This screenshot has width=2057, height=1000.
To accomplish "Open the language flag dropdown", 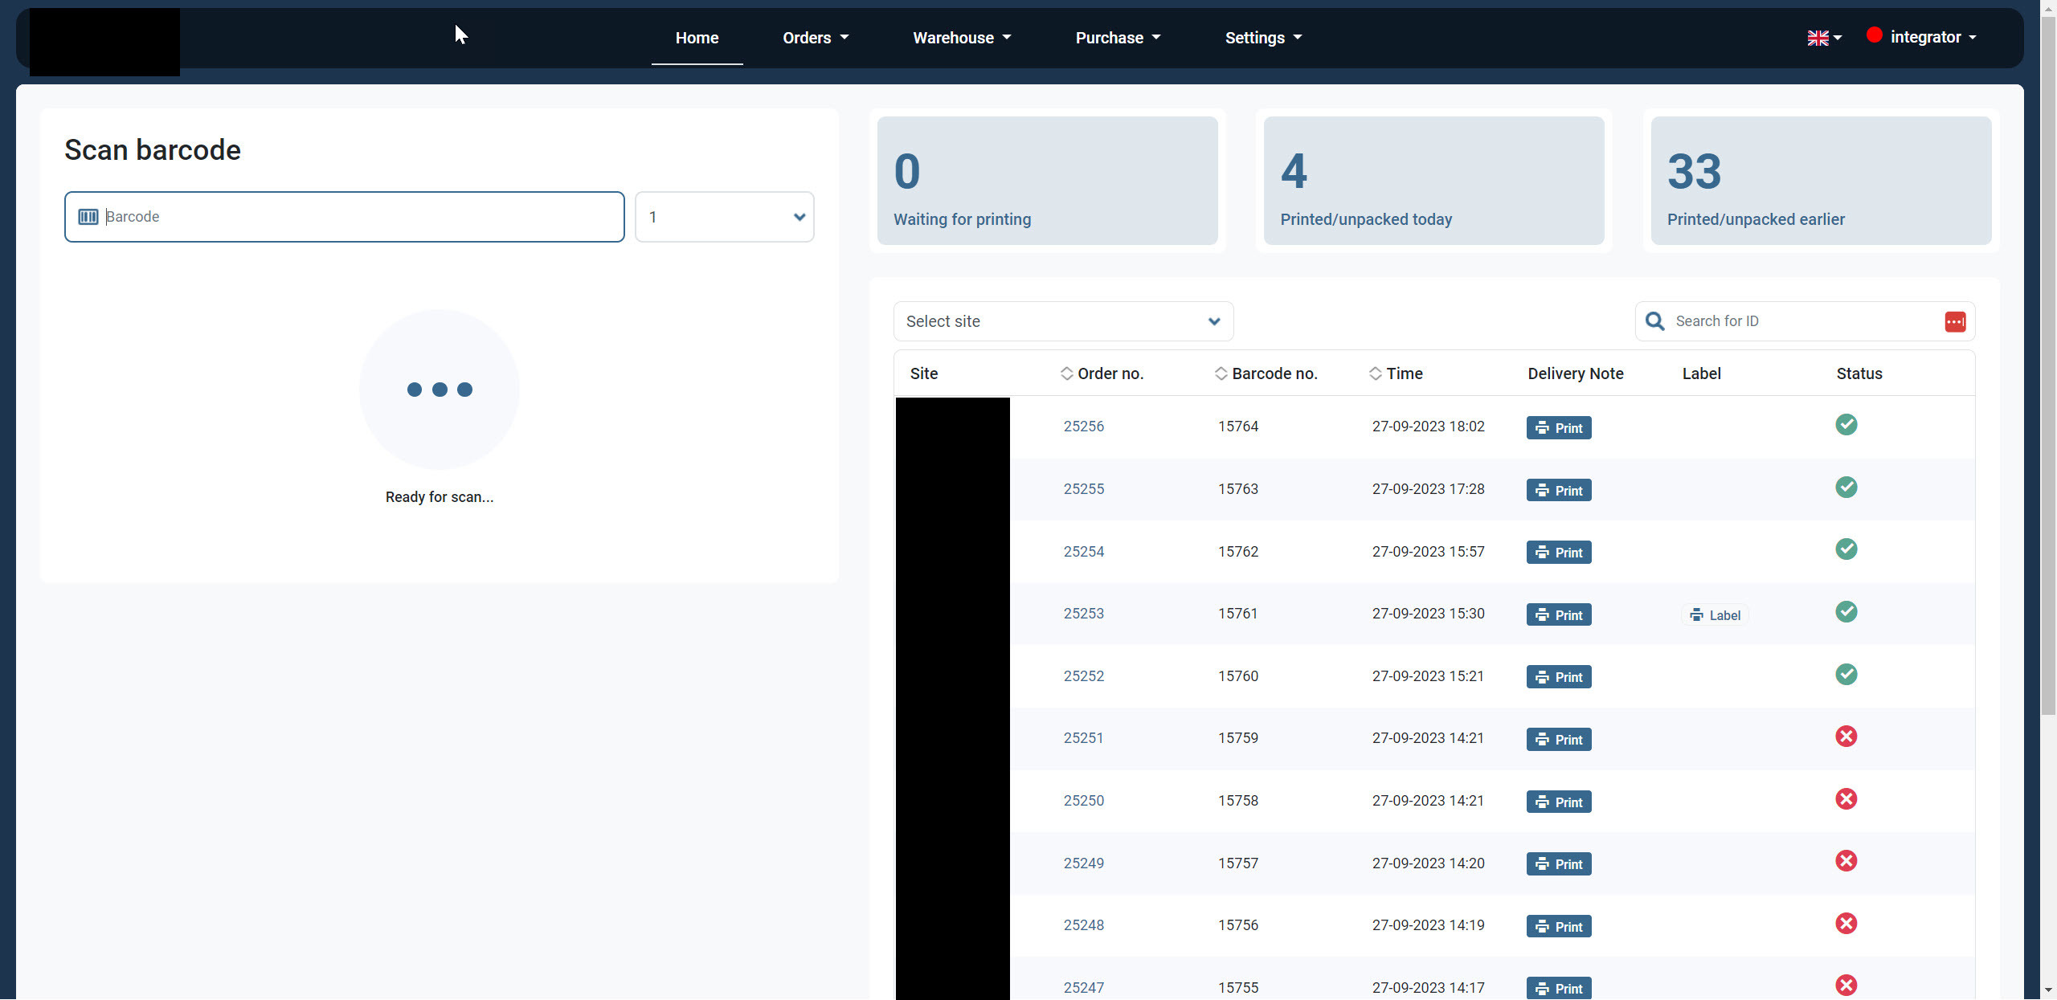I will (1824, 38).
